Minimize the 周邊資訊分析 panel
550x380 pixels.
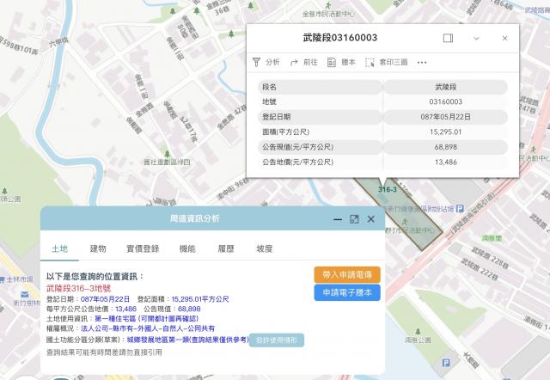click(x=338, y=219)
